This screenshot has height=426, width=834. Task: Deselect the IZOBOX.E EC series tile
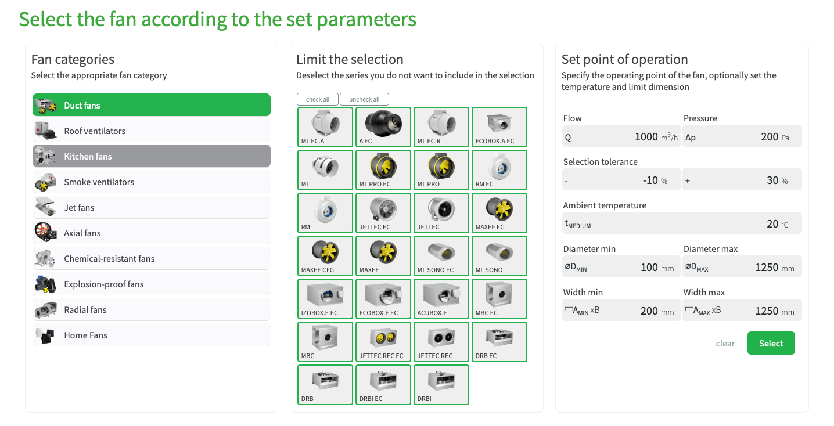(325, 299)
